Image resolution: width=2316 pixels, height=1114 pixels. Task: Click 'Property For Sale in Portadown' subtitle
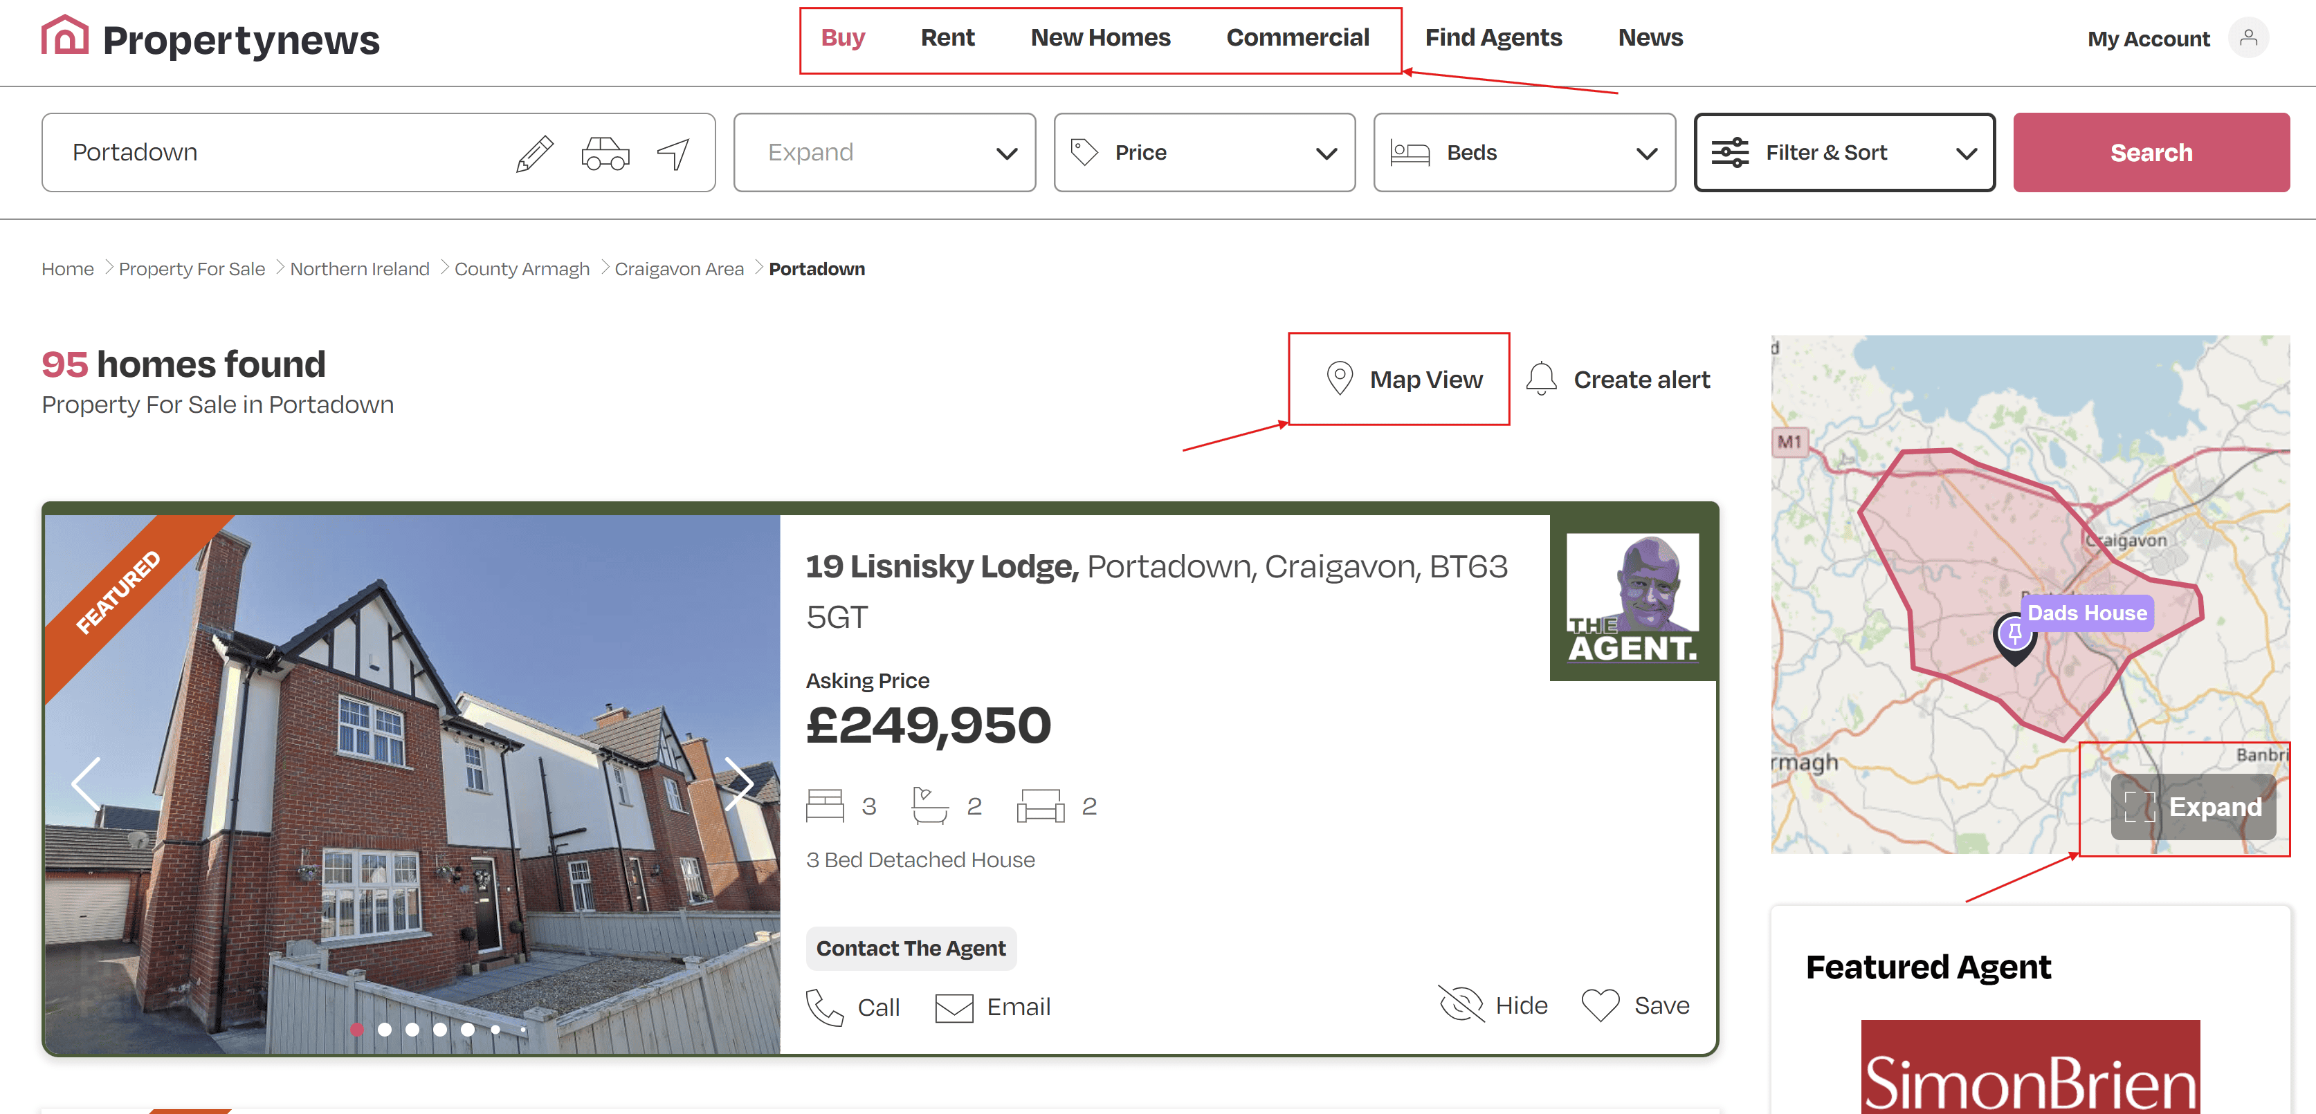[x=217, y=405]
